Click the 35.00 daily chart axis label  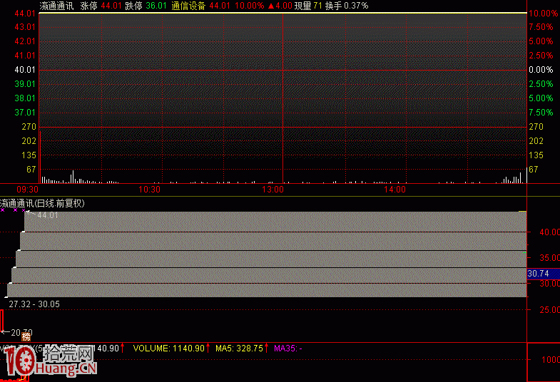pos(549,257)
